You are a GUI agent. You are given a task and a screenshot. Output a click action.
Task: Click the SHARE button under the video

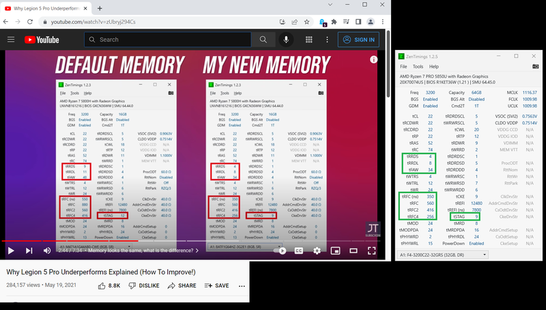click(183, 285)
